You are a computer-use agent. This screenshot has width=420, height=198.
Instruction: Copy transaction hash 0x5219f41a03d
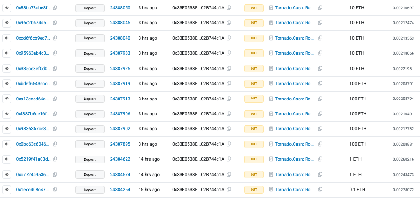click(55, 159)
